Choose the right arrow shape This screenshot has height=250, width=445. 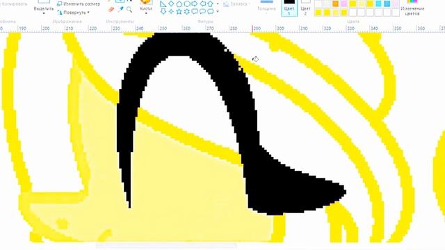point(195,4)
